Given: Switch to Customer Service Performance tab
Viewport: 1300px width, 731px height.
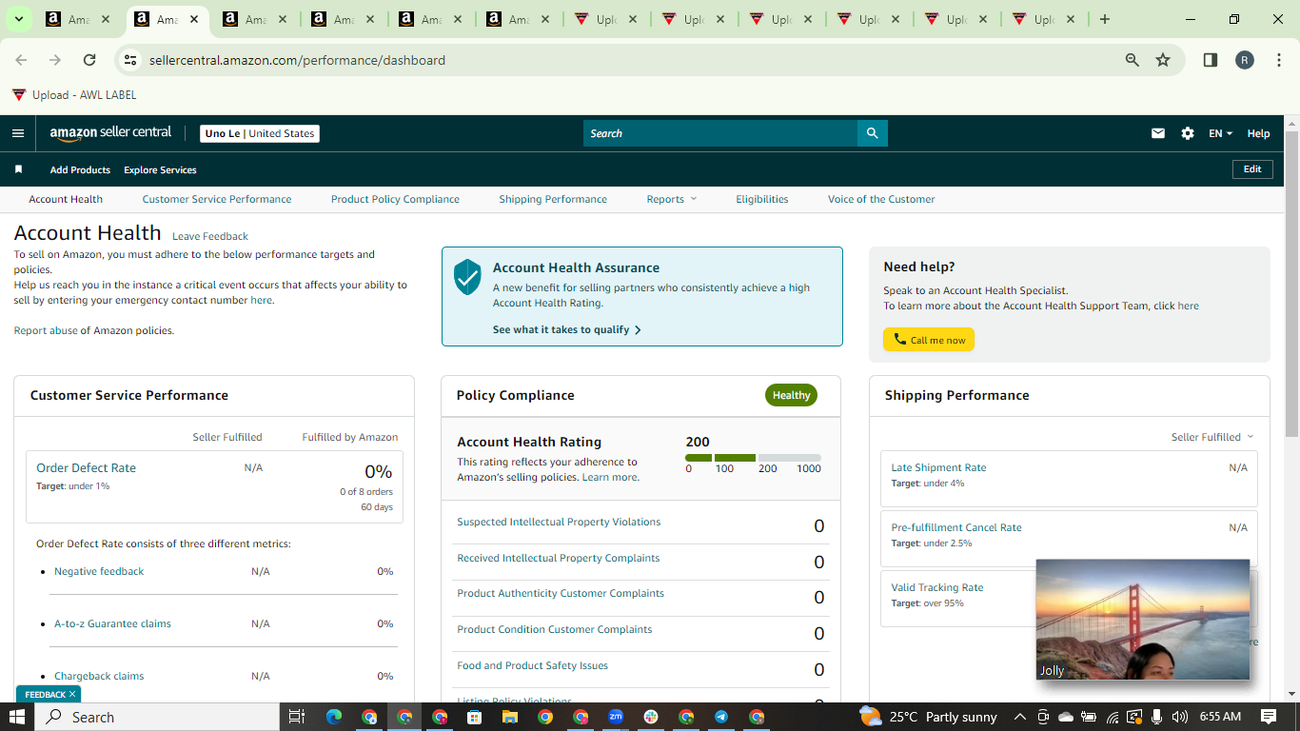Looking at the screenshot, I should coord(217,199).
